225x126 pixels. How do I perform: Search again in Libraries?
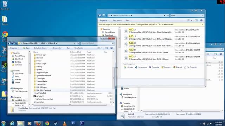pos(128,67)
